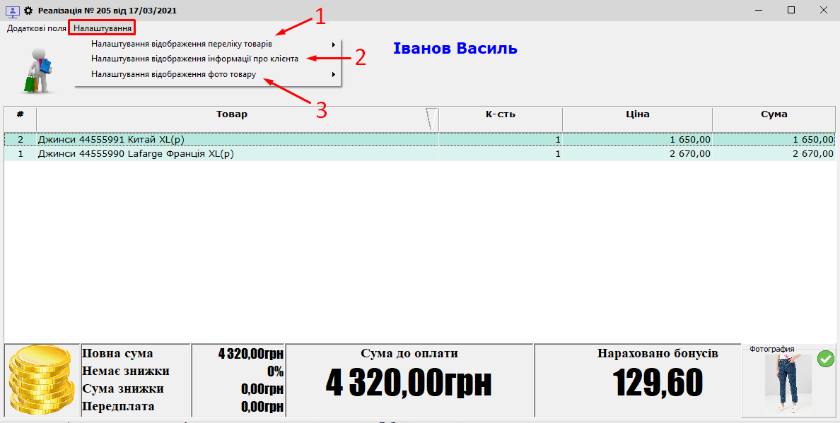Click the gear icon in title bar
This screenshot has height=423, width=840.
pos(29,11)
